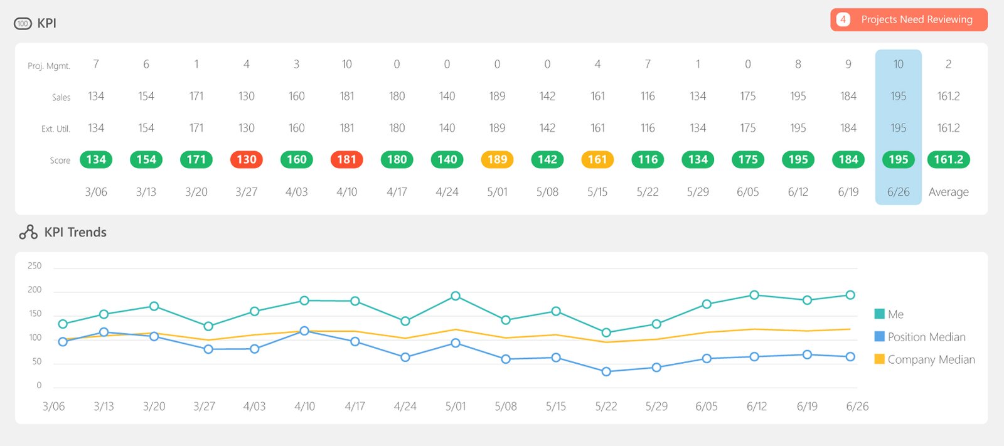Click Proj. Mgmt. value 9 for 6/19

point(848,64)
